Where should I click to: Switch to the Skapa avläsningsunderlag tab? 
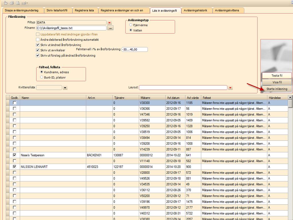21,11
